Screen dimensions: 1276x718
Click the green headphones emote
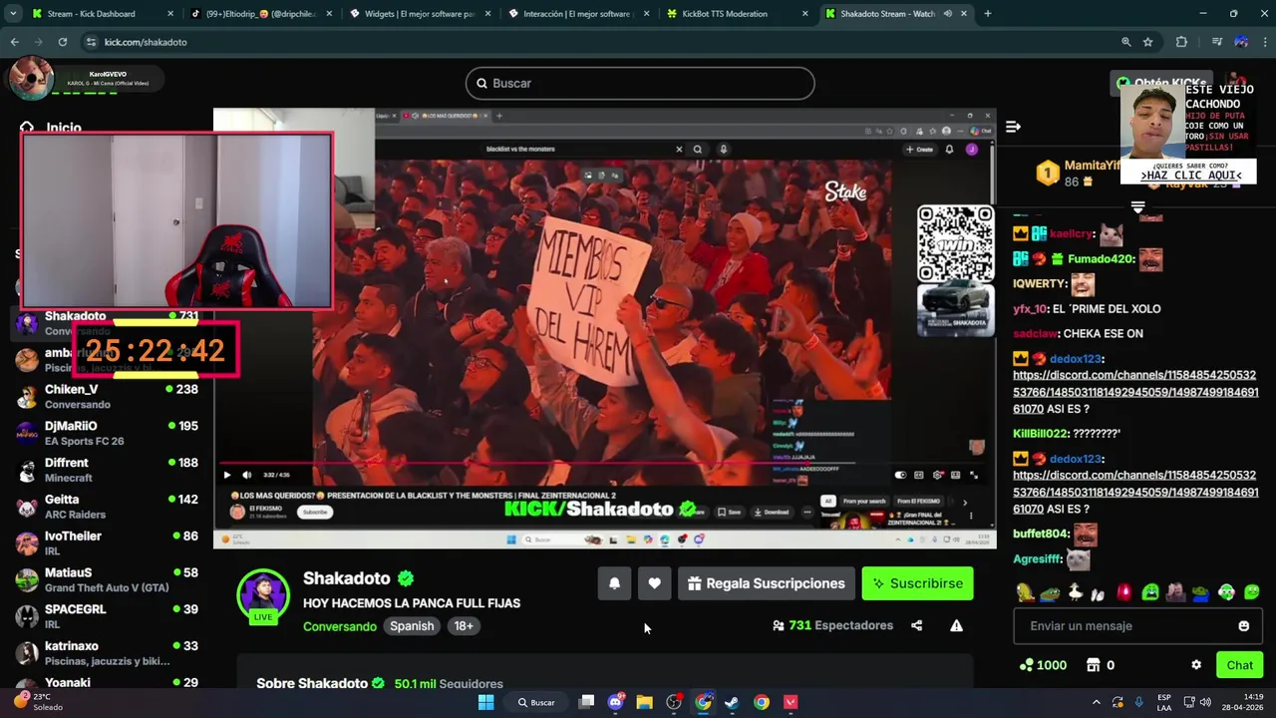1226,592
